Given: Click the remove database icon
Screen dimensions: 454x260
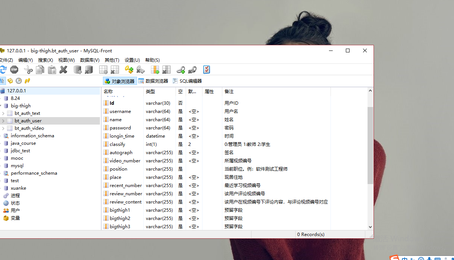Looking at the screenshot, I should tap(89, 70).
